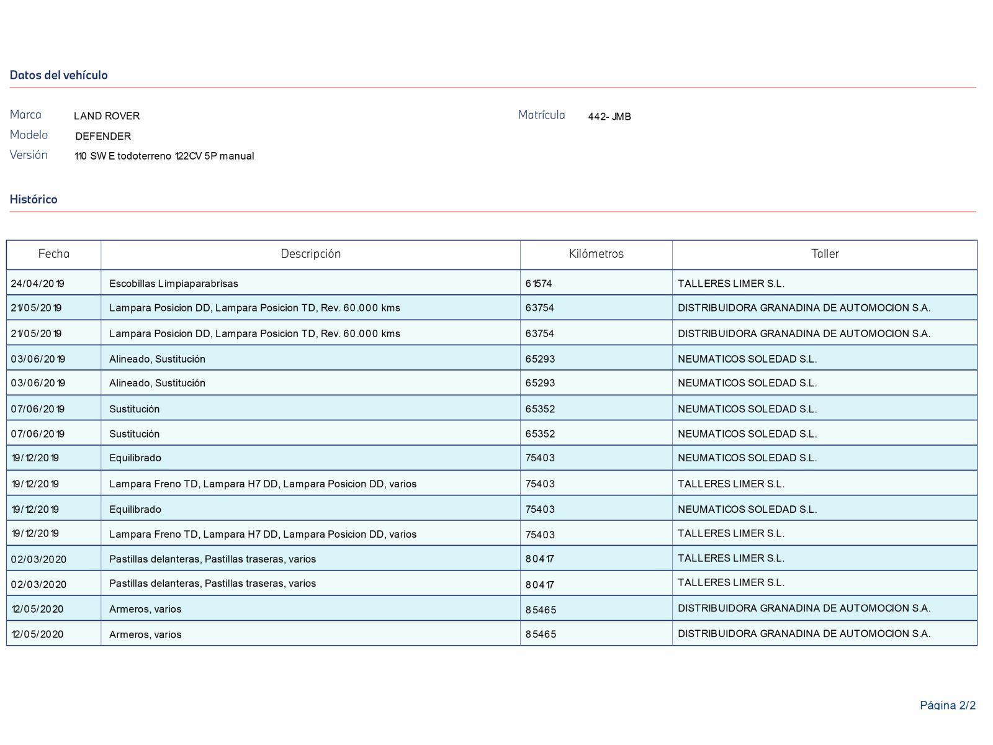Select the 61574 kilometers cell
The width and height of the screenshot is (993, 745).
coord(538,284)
